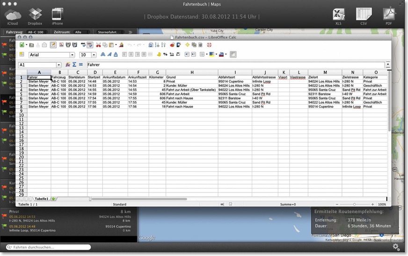
Task: Create a new document in LibreOffice Calc
Action: click(22, 45)
